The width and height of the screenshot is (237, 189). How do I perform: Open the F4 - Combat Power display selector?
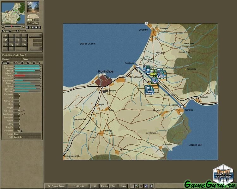pyautogui.click(x=56, y=186)
